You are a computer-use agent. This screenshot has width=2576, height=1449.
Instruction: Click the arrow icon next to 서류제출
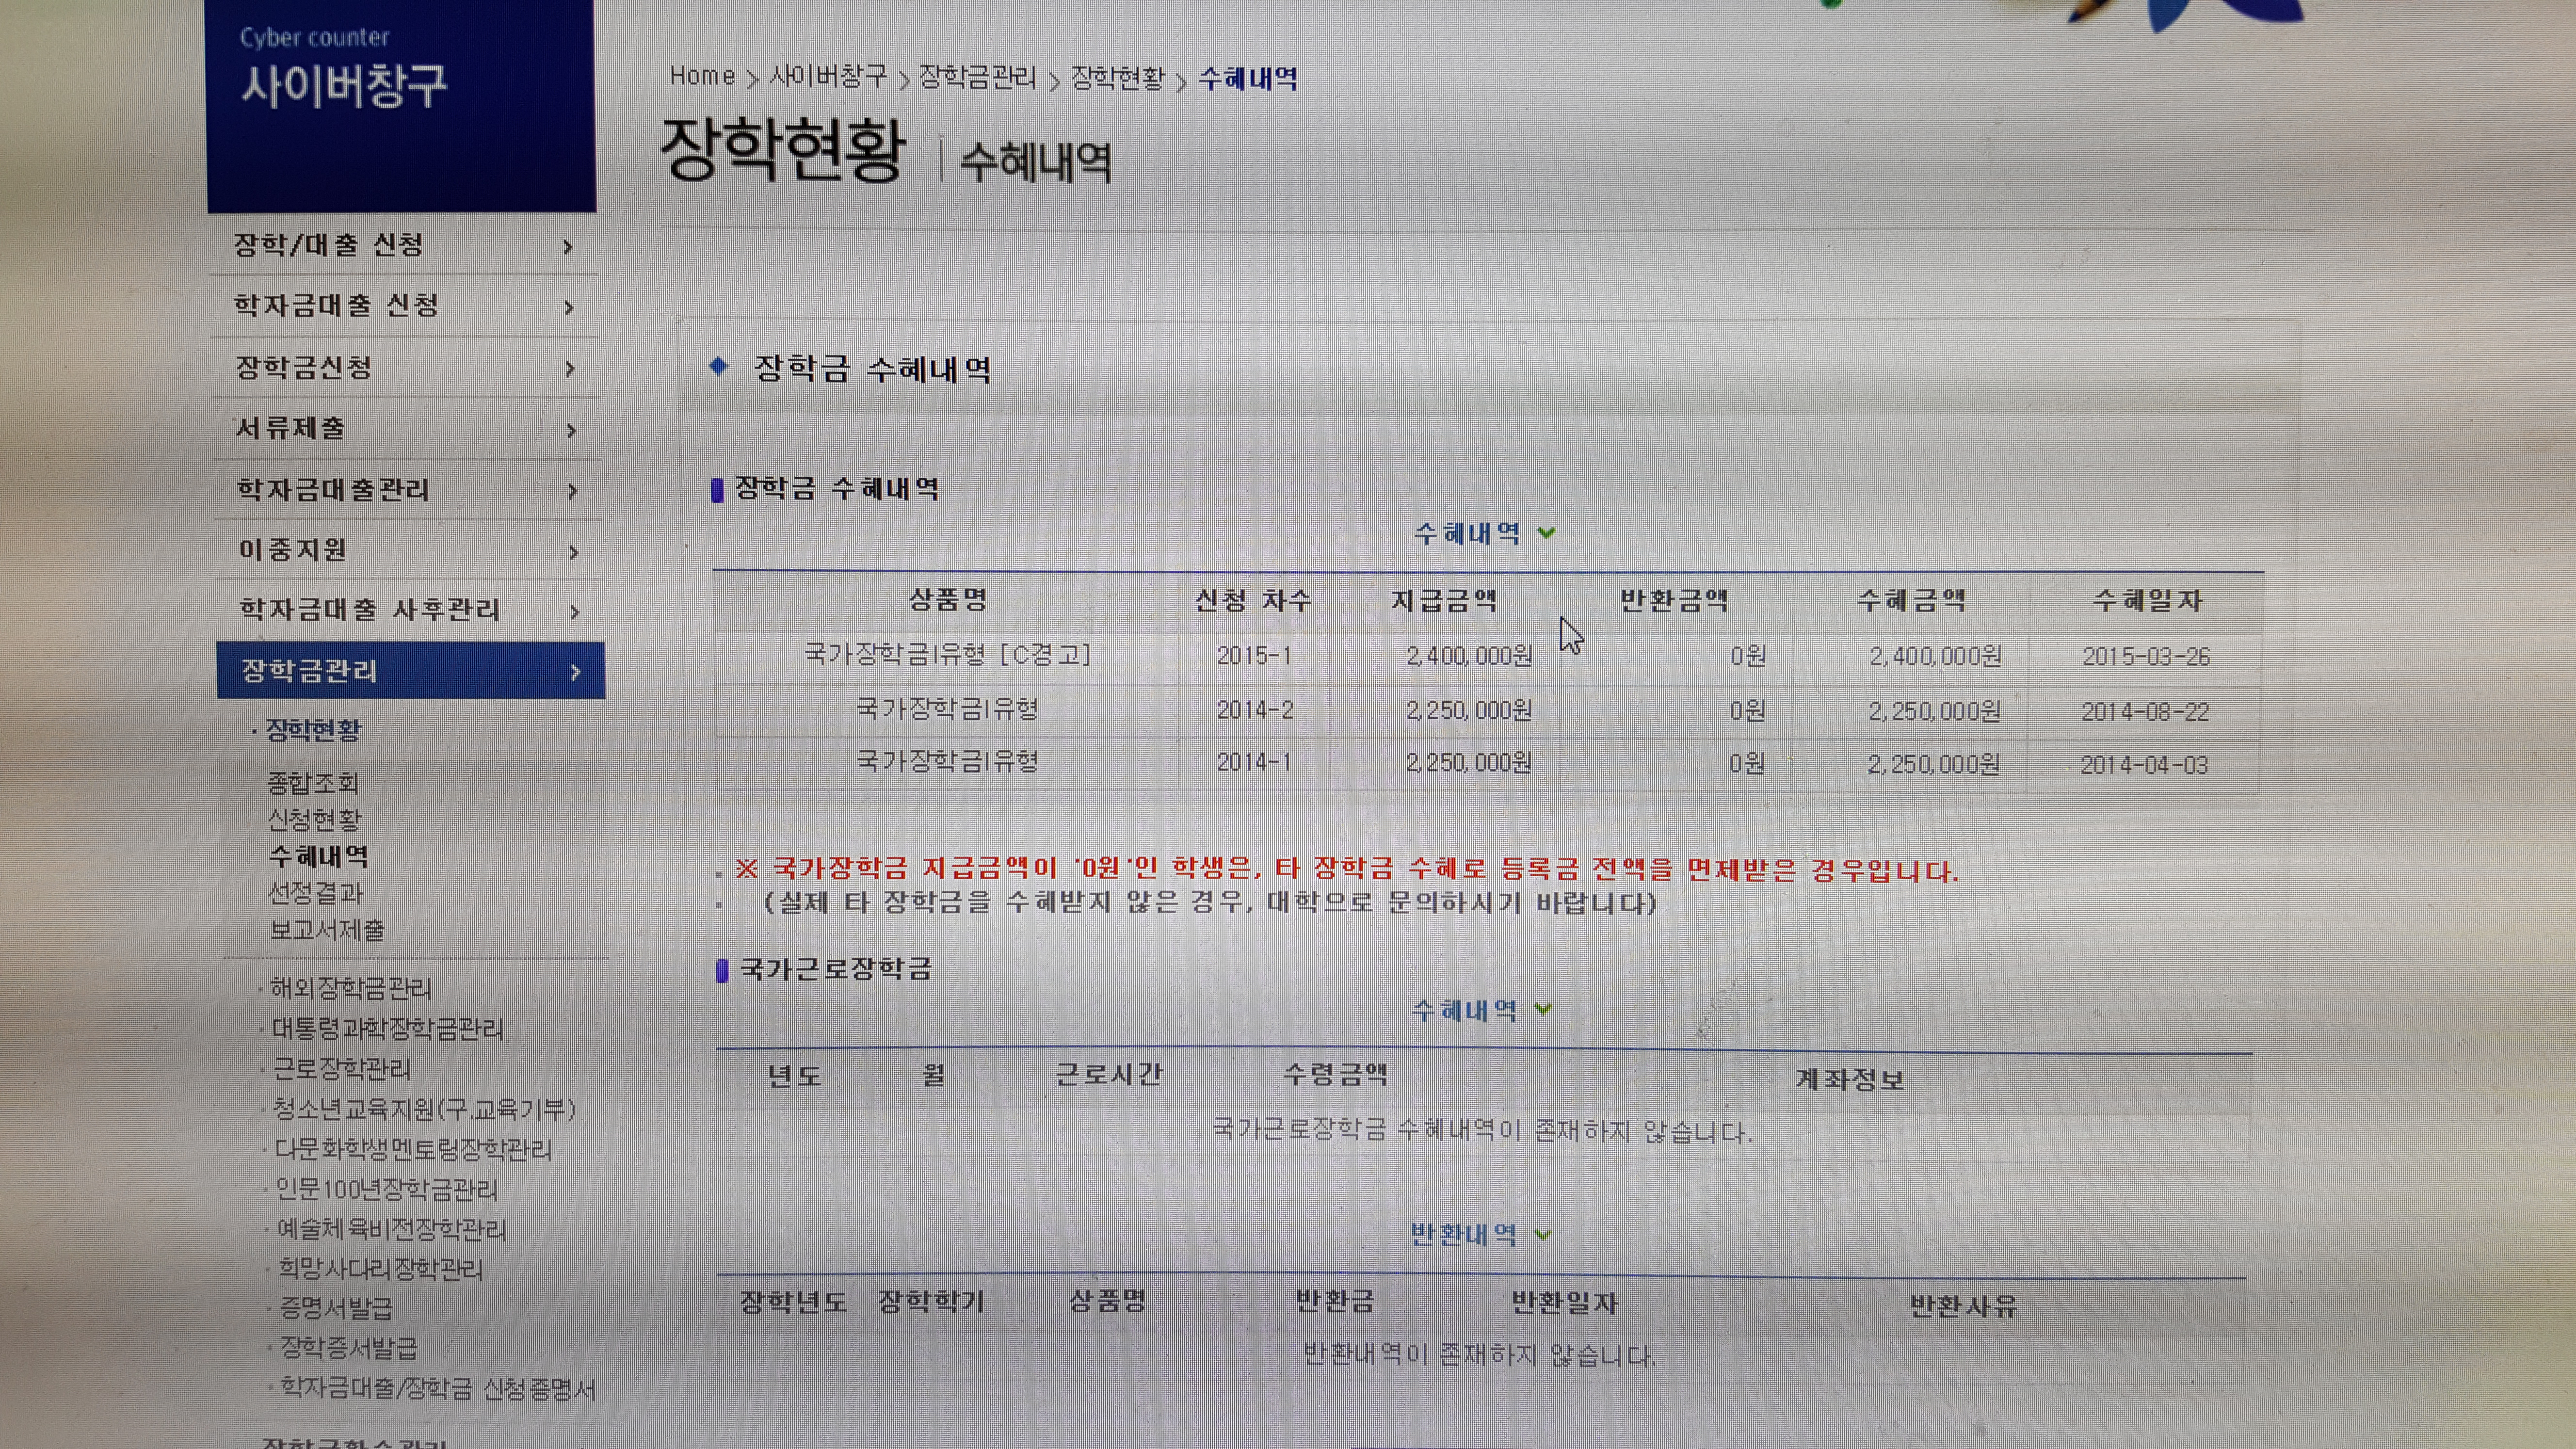pos(571,430)
